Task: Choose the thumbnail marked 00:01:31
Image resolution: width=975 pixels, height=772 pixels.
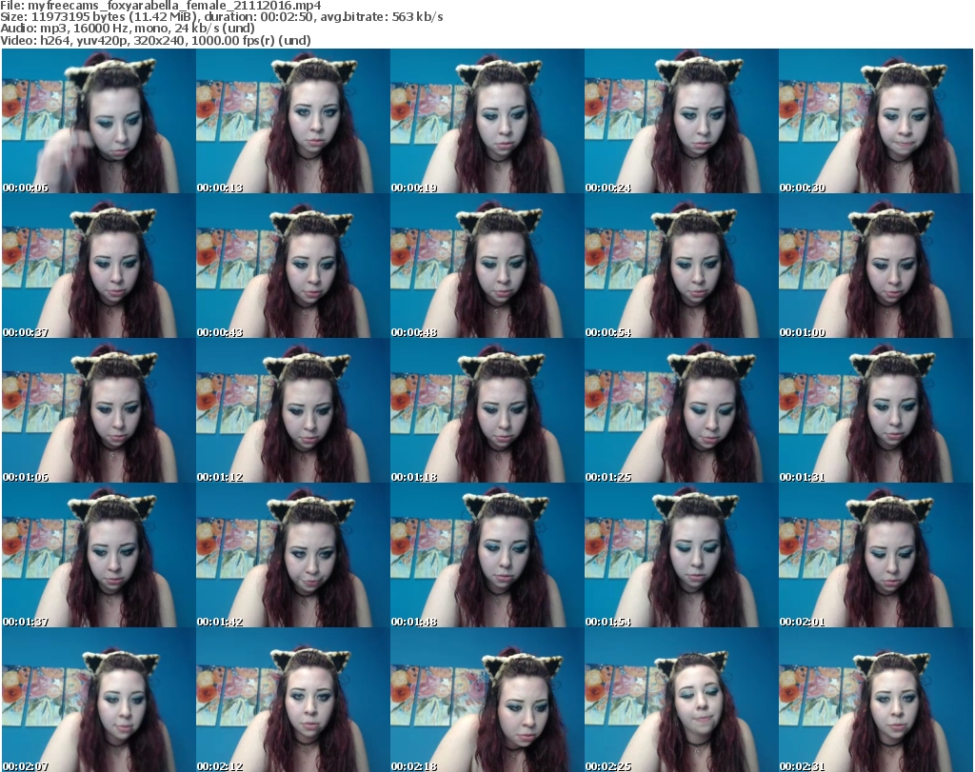Action: tap(876, 411)
